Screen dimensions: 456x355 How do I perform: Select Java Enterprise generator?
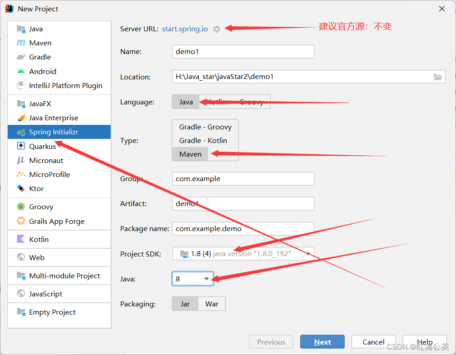pos(59,118)
